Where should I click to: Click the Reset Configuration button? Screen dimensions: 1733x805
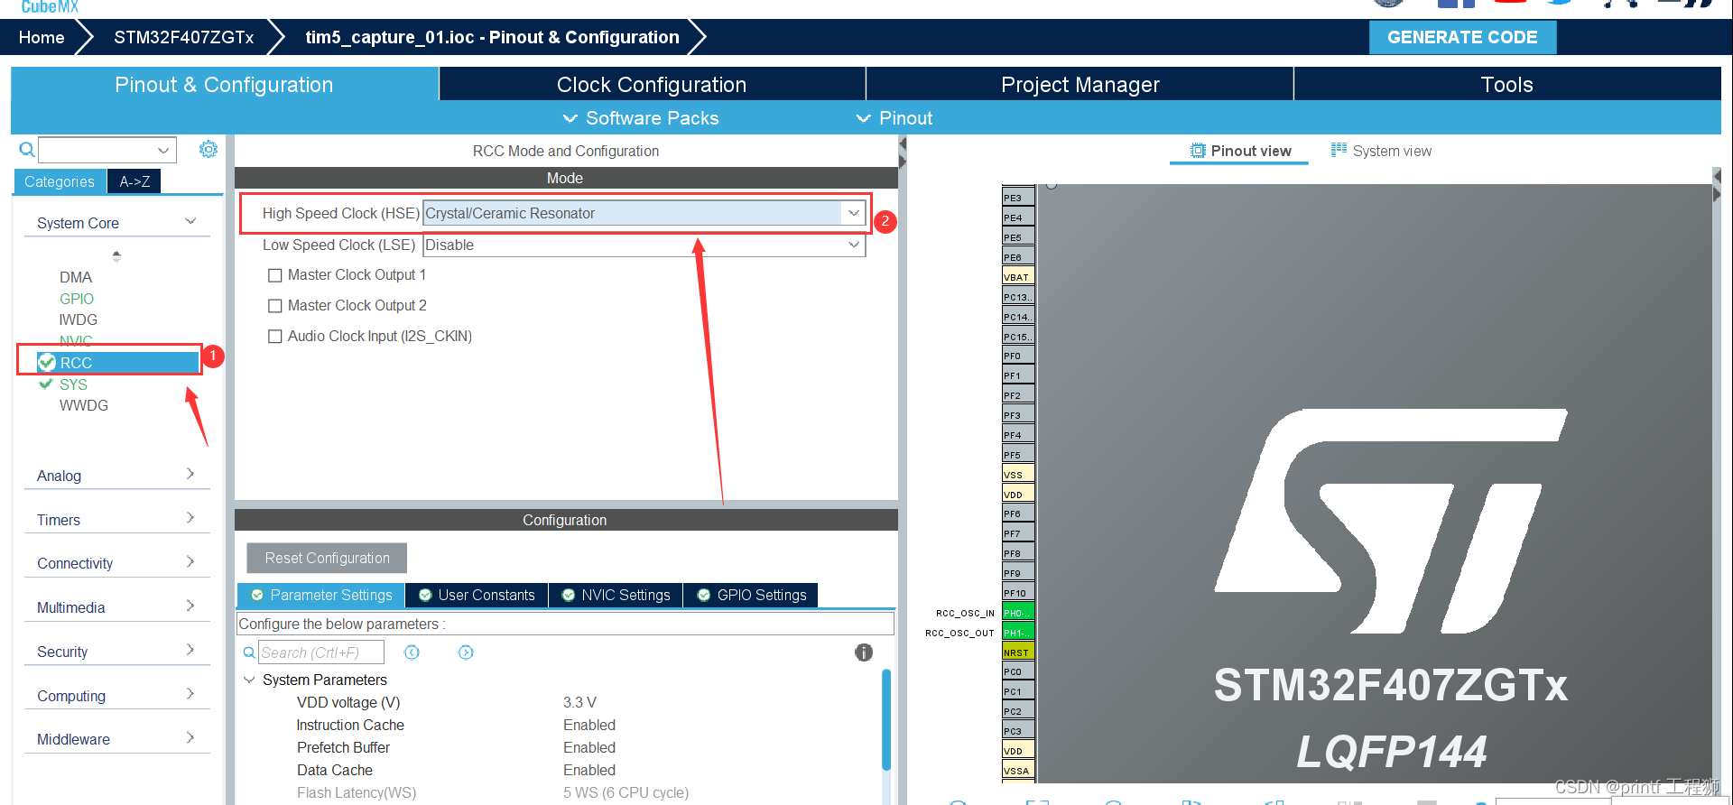coord(327,558)
